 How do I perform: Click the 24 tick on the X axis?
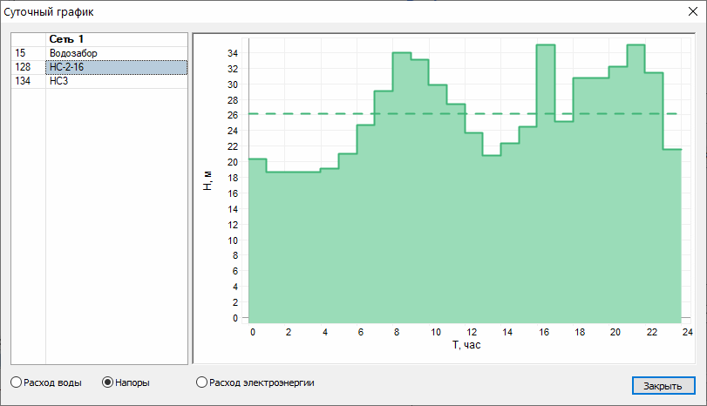(x=687, y=332)
